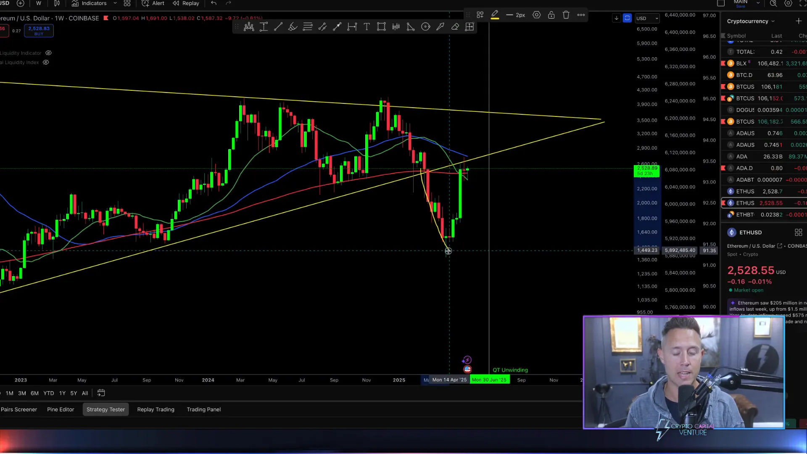Screen dimensions: 807x454
Task: Select the price range measure tool
Action: pyautogui.click(x=264, y=27)
